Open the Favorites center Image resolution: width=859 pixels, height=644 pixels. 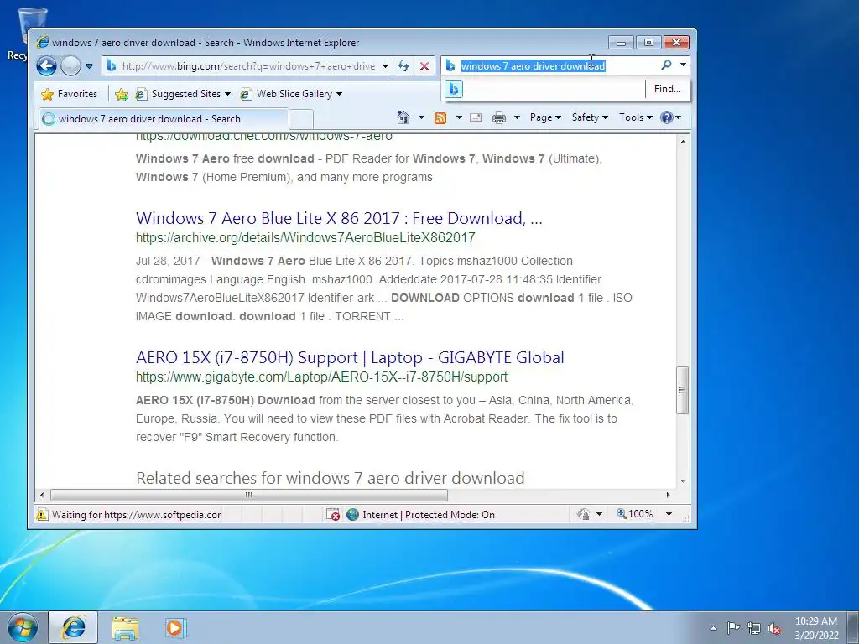[69, 94]
